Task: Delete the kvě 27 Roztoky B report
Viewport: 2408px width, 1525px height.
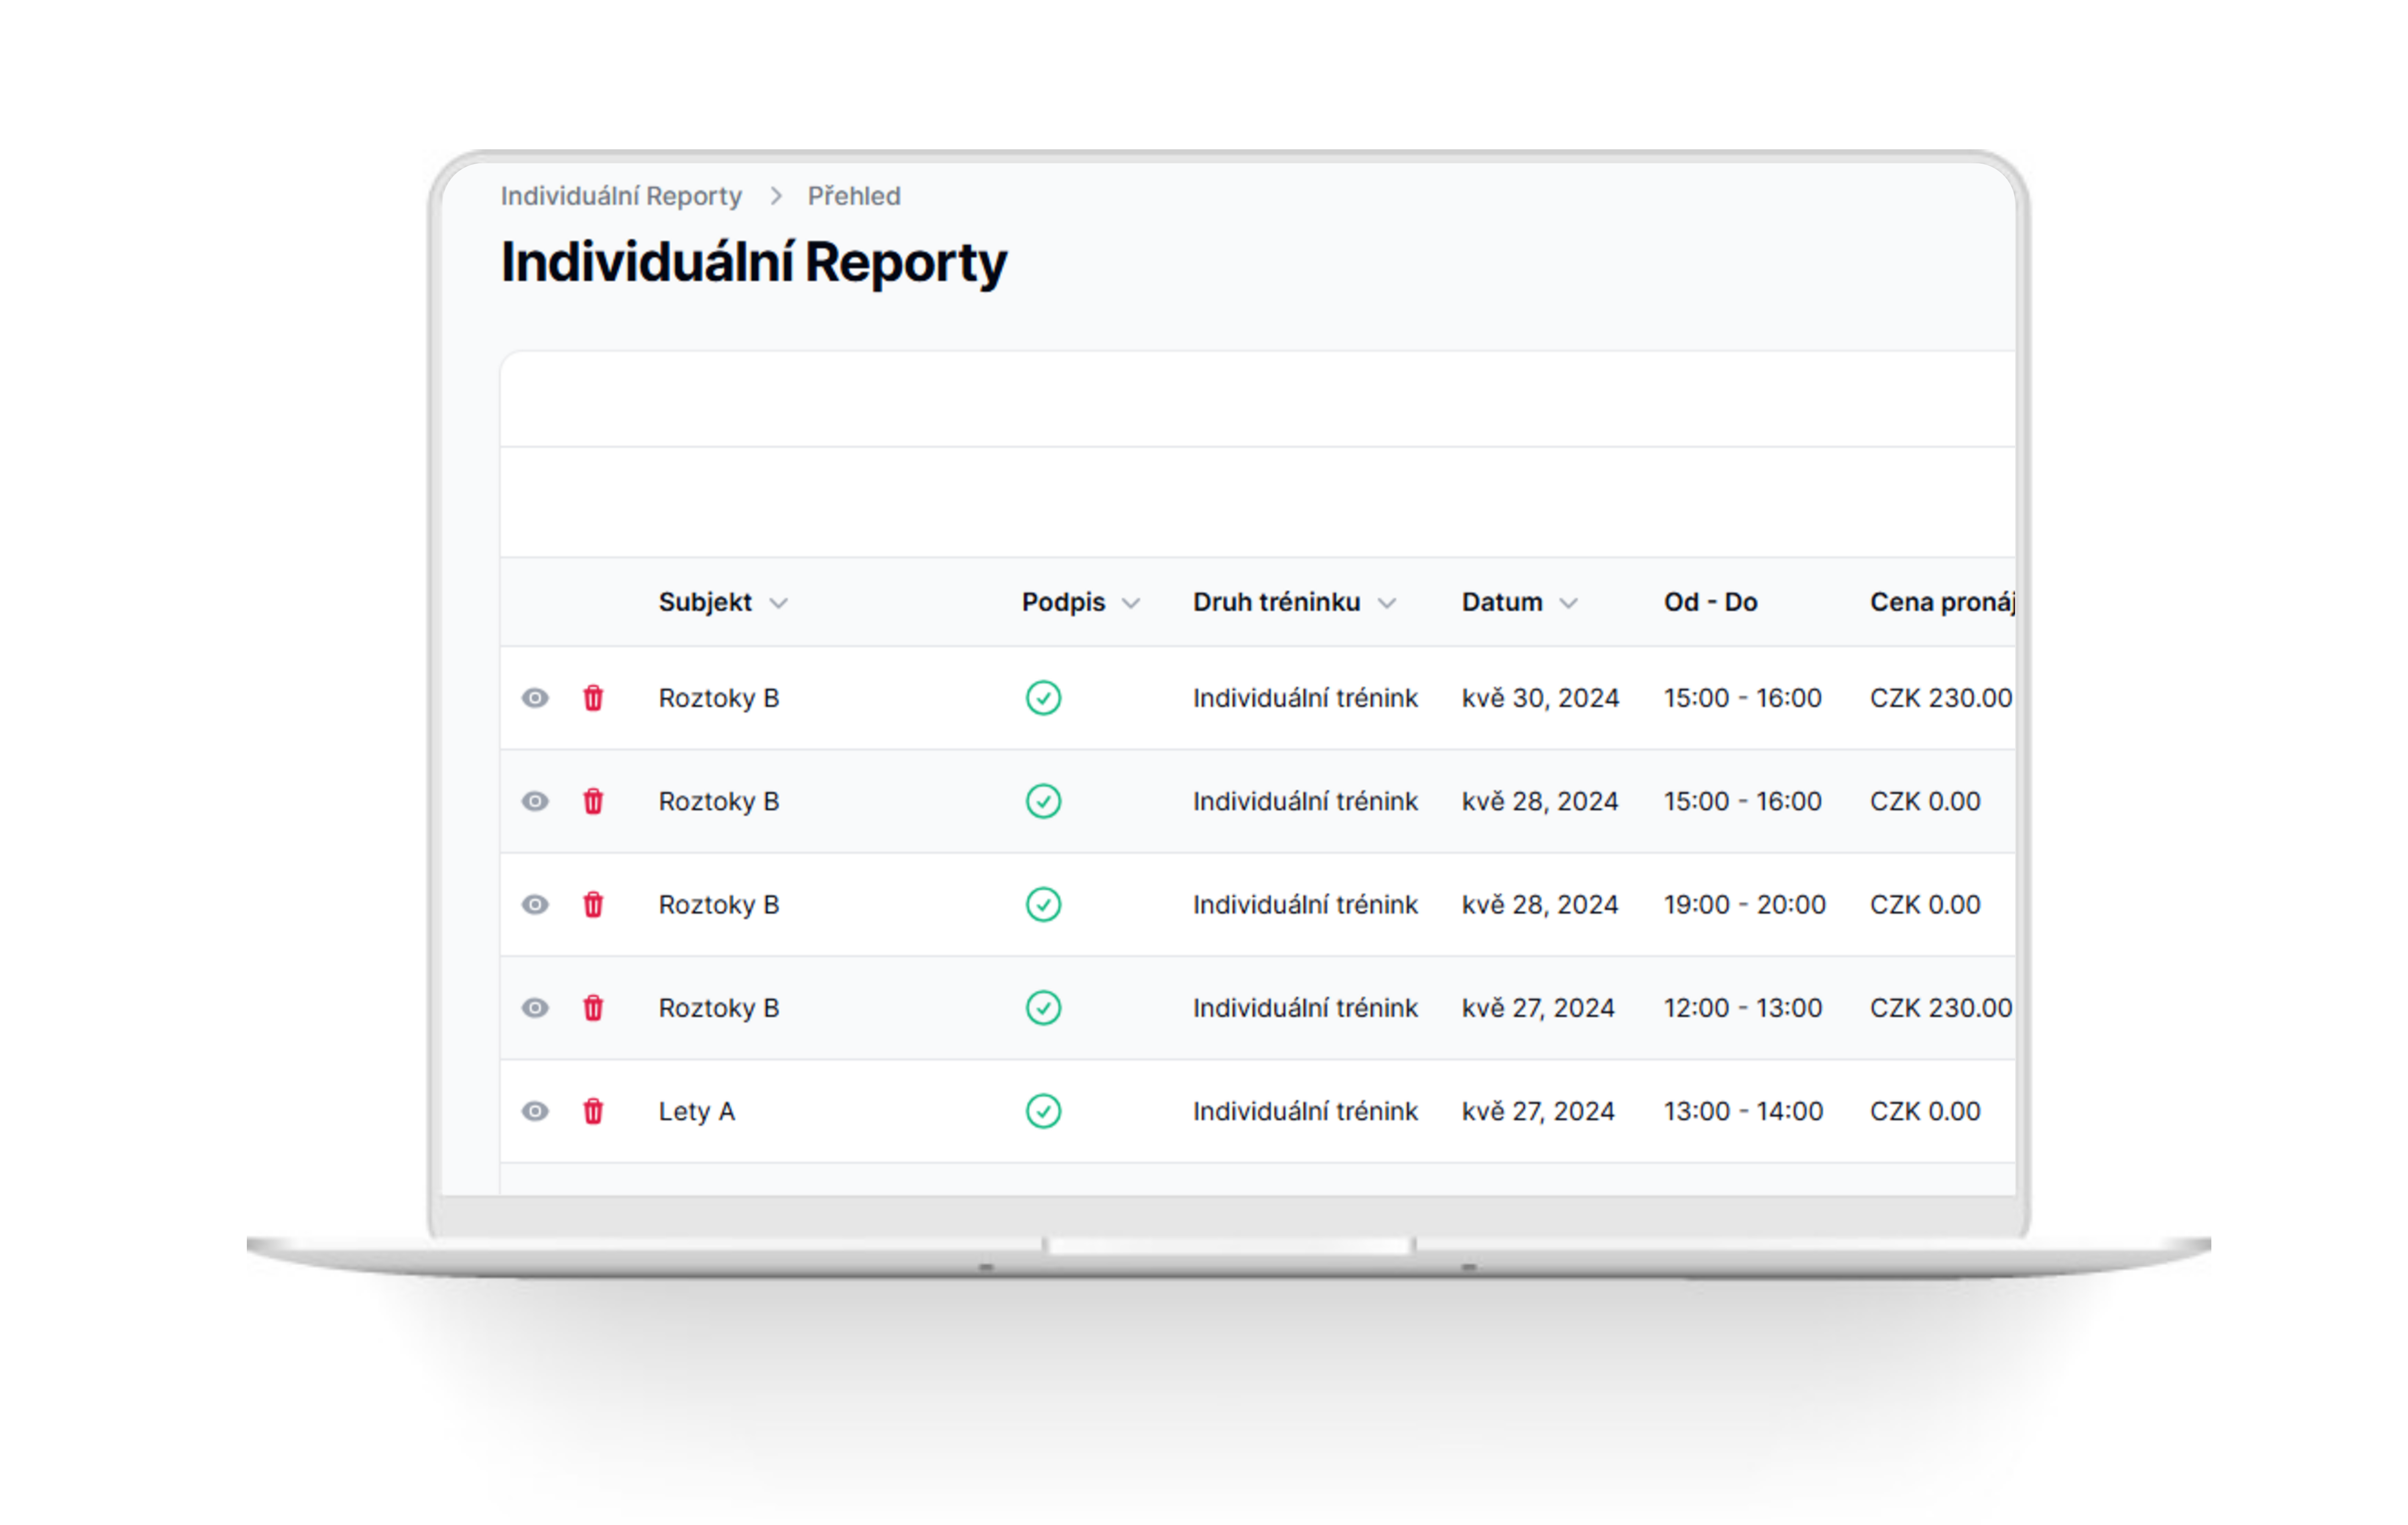Action: (593, 1008)
